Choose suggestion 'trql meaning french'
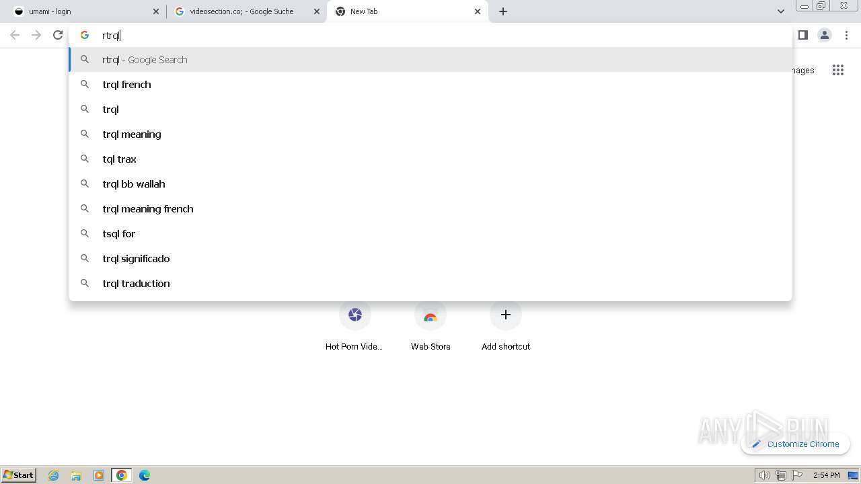Viewport: 861px width, 484px height. coord(430,209)
